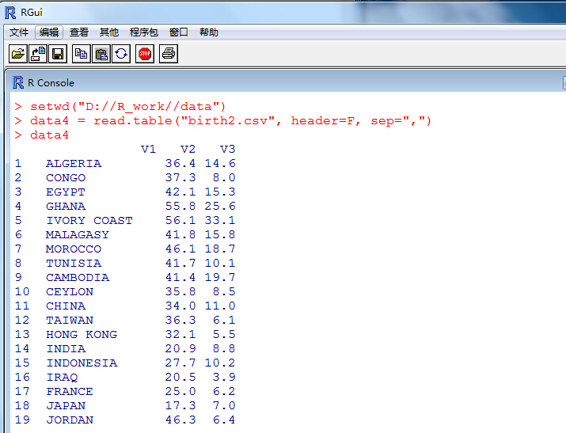Select CEYLON in the output
This screenshot has height=433, width=566.
tap(70, 291)
